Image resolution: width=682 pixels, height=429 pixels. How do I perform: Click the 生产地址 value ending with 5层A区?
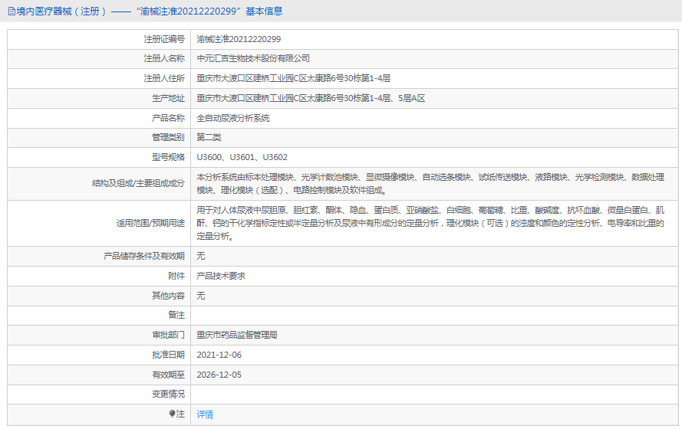tap(311, 98)
